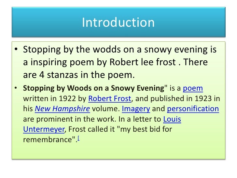Image resolution: width=237 pixels, height=178 pixels.
Task: Click the first bullet point marker
Action: (16, 49)
